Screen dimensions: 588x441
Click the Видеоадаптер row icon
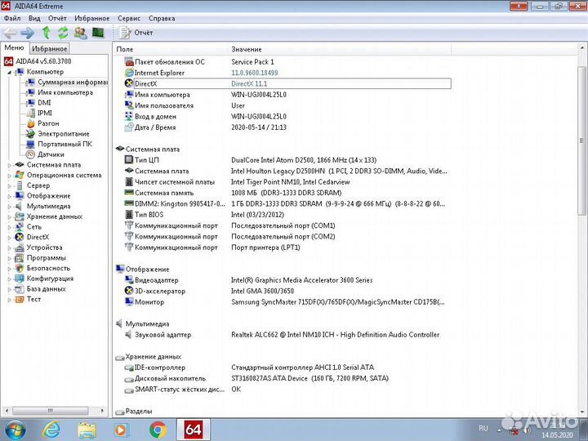(129, 280)
